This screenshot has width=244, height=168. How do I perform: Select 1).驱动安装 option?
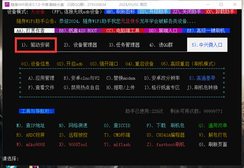36,45
